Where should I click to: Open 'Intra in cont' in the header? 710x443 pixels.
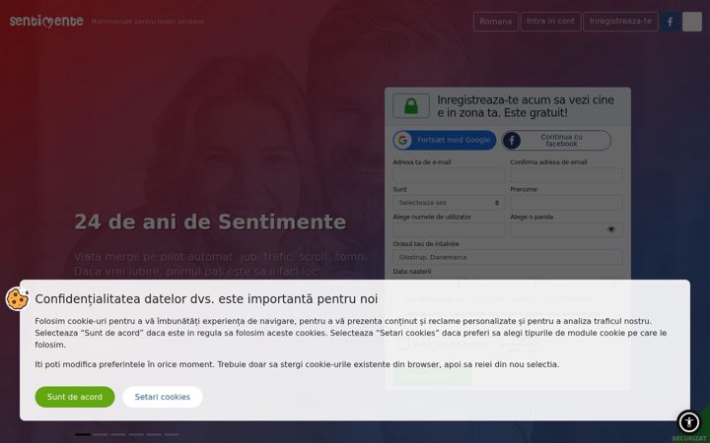coord(550,22)
